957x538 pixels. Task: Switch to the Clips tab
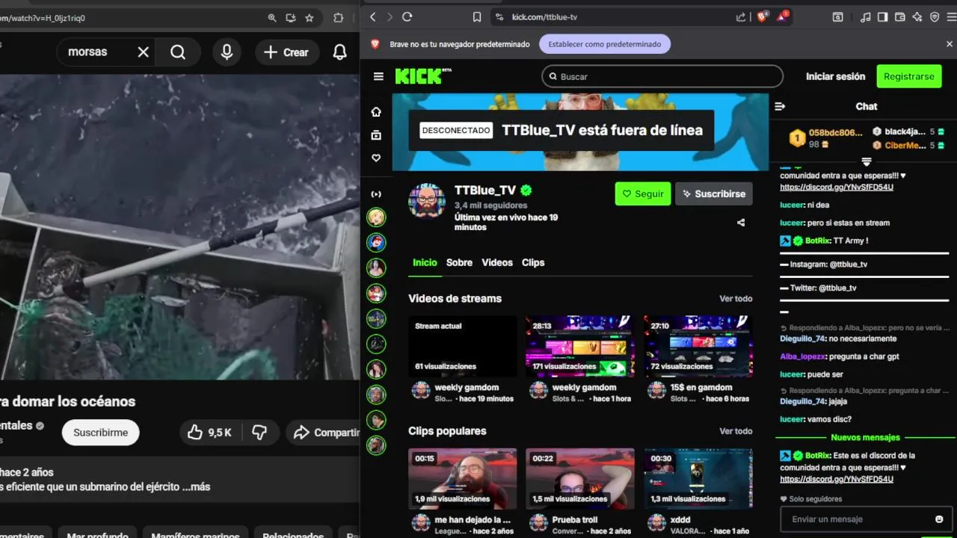pos(533,262)
